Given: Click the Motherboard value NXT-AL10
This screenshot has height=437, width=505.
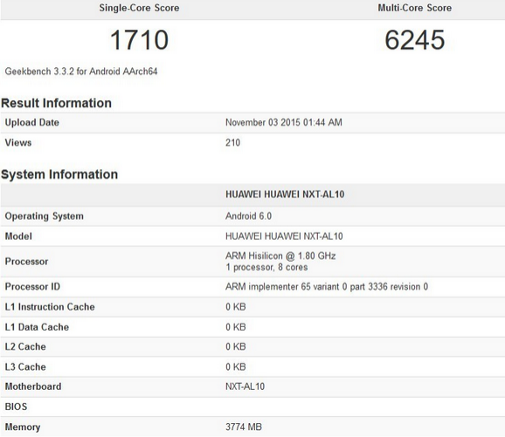Looking at the screenshot, I should [x=246, y=386].
